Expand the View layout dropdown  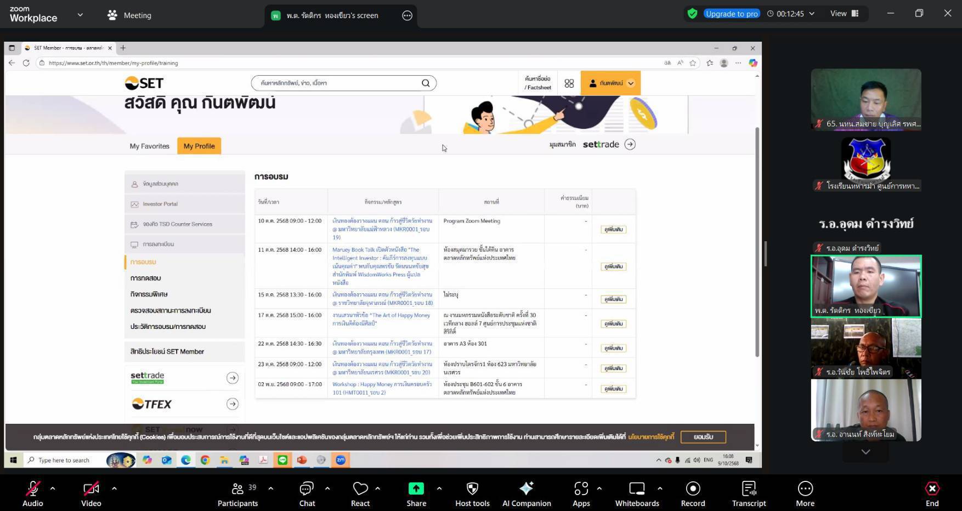click(844, 14)
